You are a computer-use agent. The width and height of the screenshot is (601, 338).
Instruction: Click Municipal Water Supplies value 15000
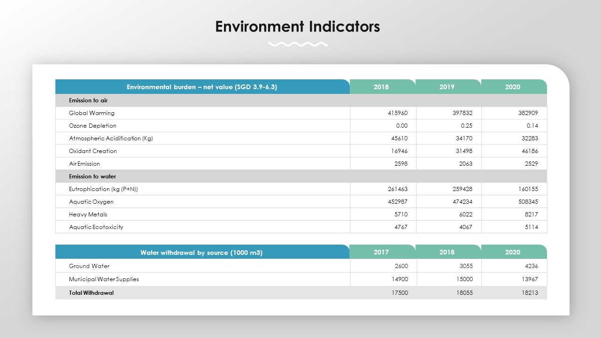coord(464,279)
